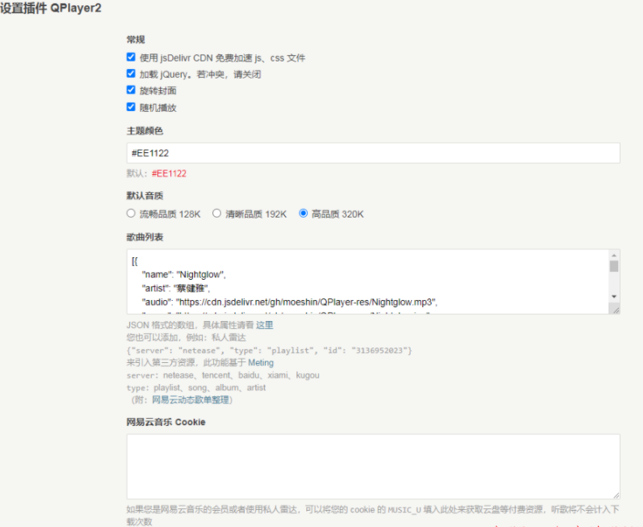Click the song list scrollbar down arrow
The width and height of the screenshot is (643, 527).
pyautogui.click(x=613, y=297)
